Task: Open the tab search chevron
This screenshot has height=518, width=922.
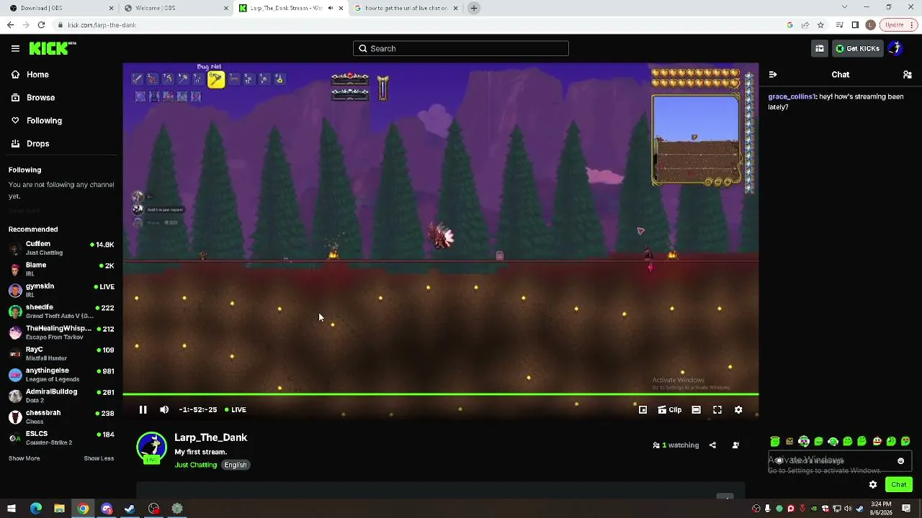Action: 844,7
